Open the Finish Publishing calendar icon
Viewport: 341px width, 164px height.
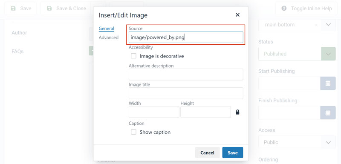pyautogui.click(x=328, y=113)
